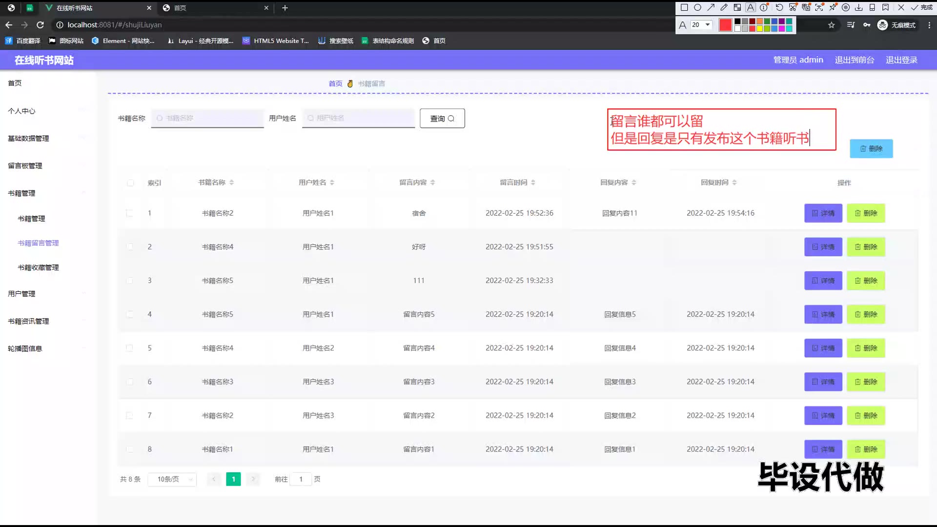
Task: Open the screenshot translate tool
Action: click(806, 7)
